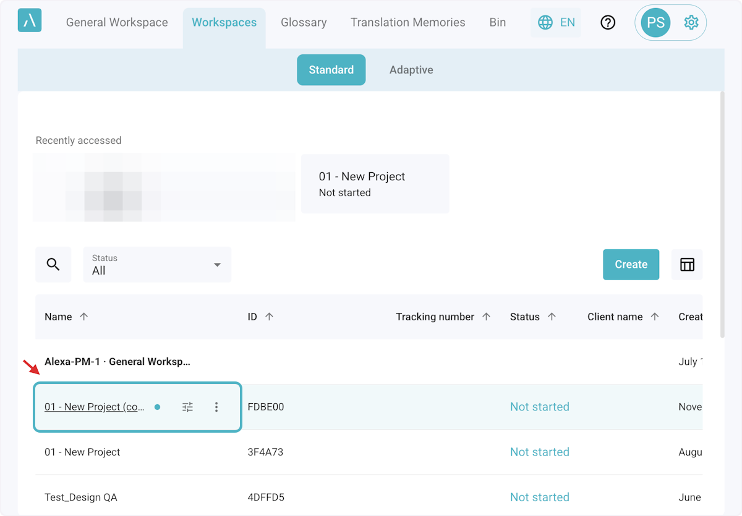This screenshot has width=742, height=516.
Task: Open the Translation Memories tab
Action: coord(407,23)
